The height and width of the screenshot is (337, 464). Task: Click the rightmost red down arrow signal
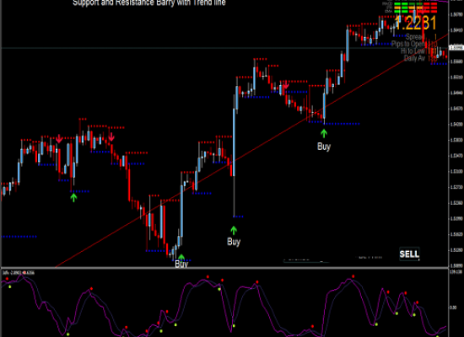[x=286, y=85]
